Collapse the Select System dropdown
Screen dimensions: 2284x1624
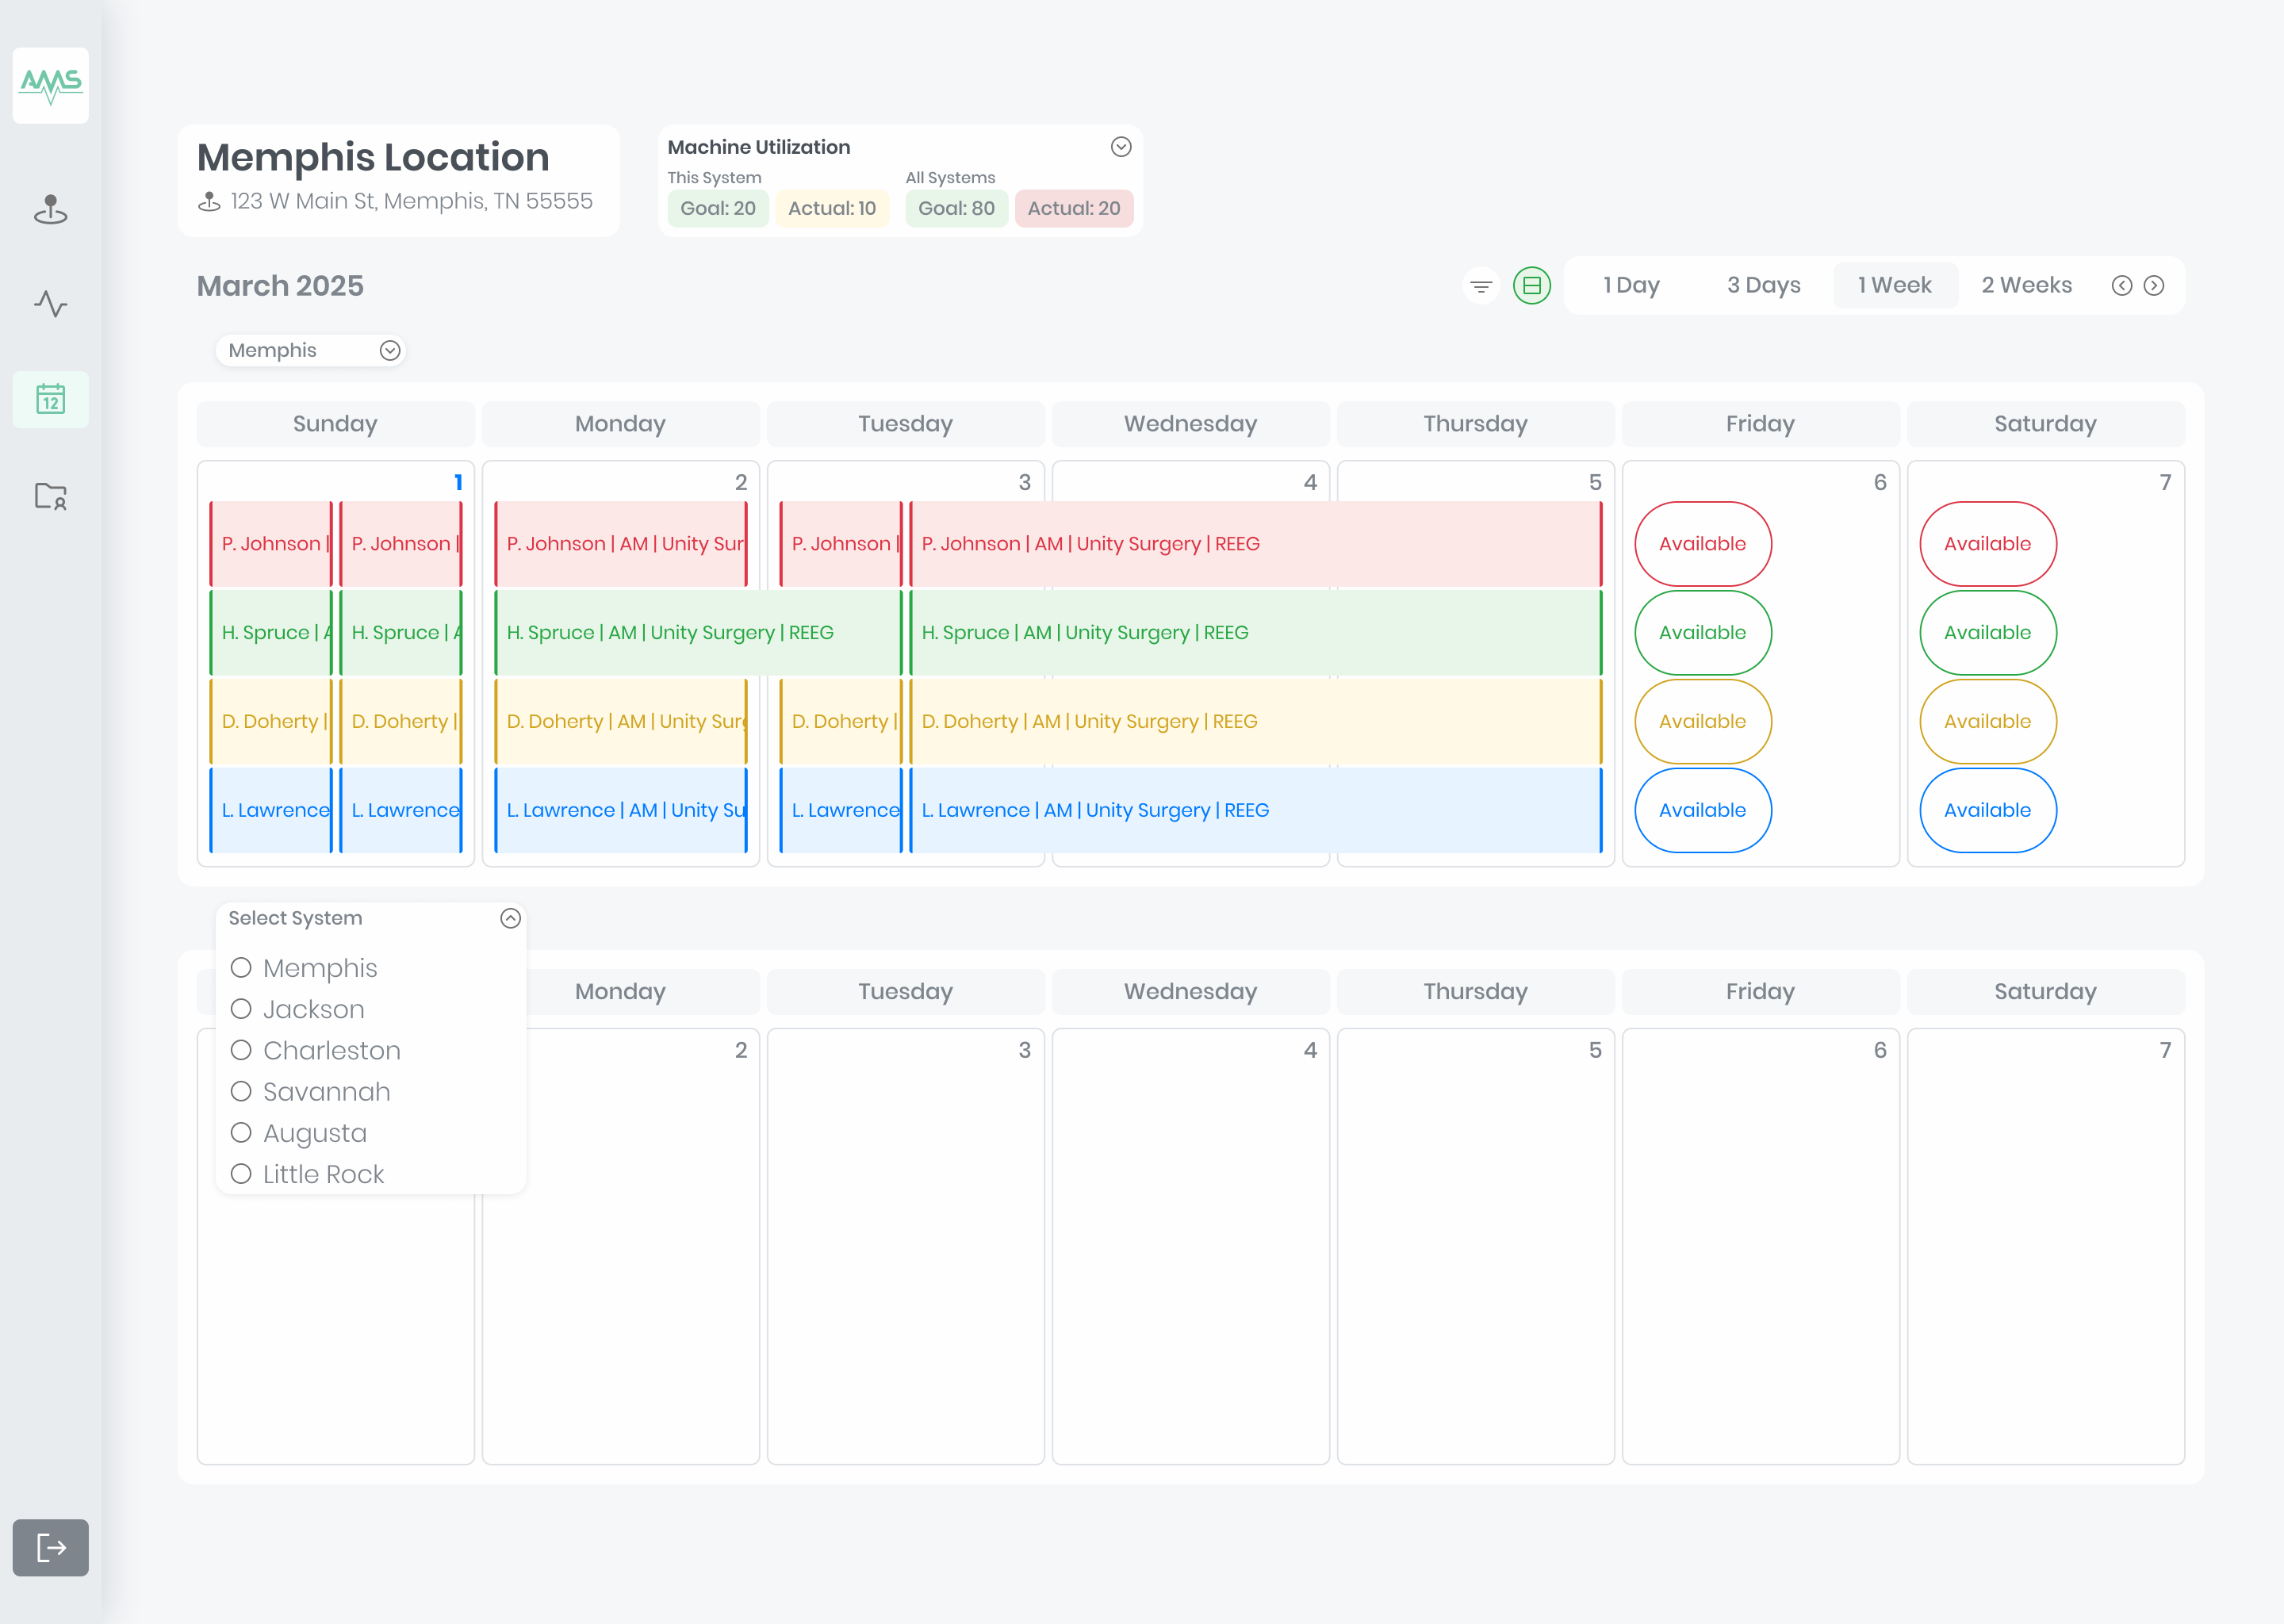510,918
